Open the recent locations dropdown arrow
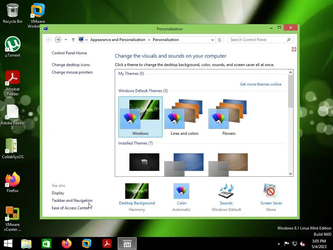The image size is (333, 250). (x=66, y=40)
